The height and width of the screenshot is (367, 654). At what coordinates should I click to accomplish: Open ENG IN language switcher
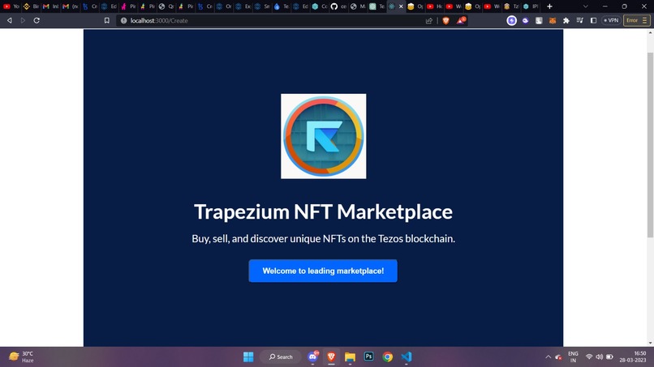573,357
